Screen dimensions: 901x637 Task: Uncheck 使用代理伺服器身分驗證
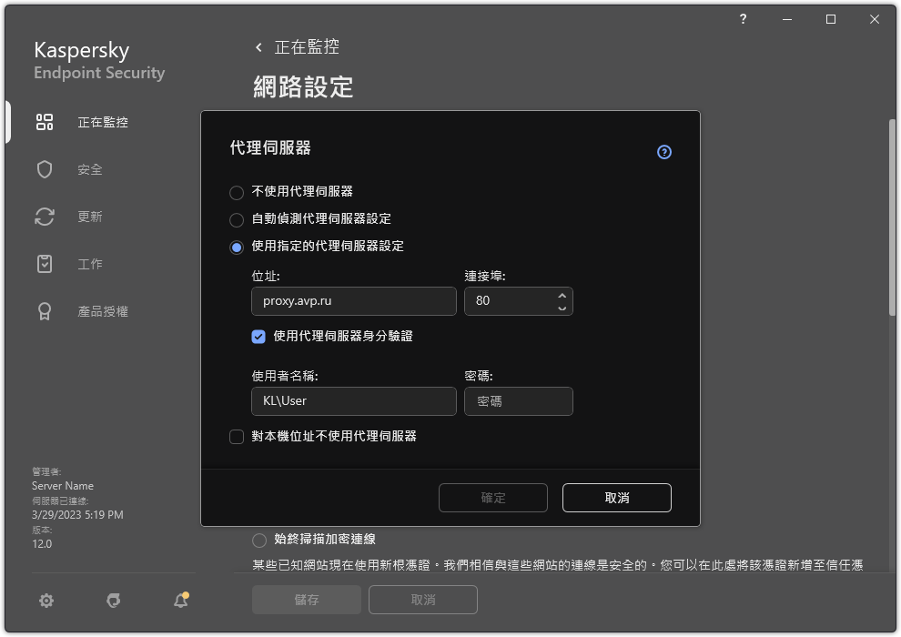tap(258, 337)
